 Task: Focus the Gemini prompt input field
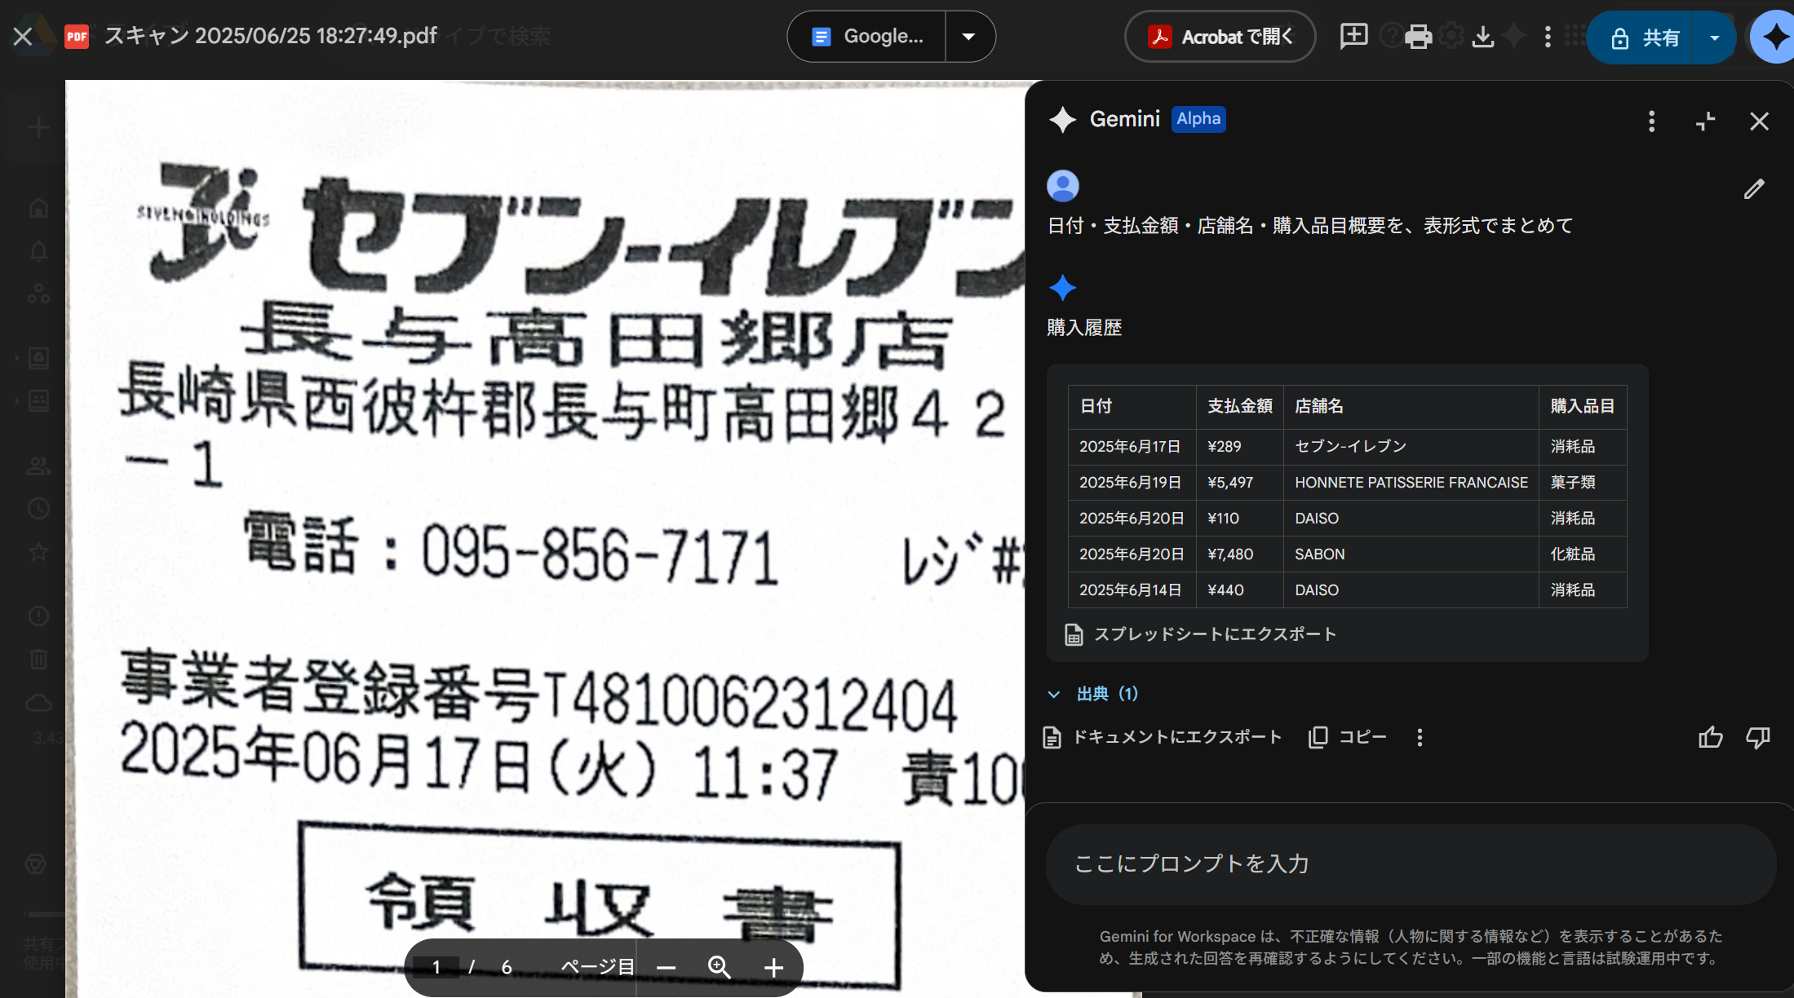[x=1411, y=863]
